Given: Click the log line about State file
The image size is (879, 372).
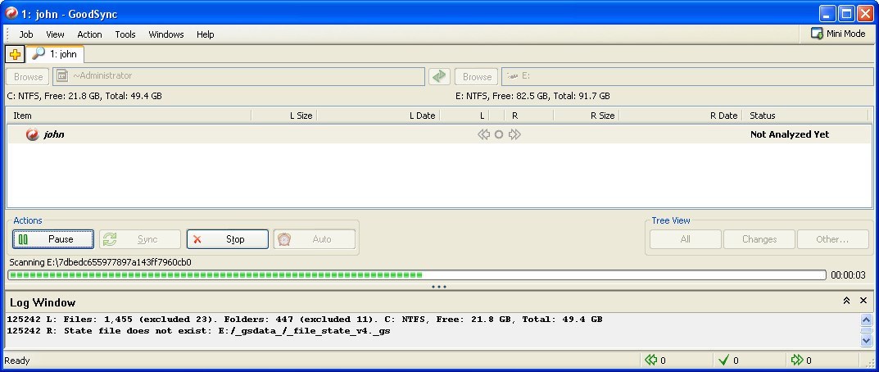Looking at the screenshot, I should coord(198,331).
